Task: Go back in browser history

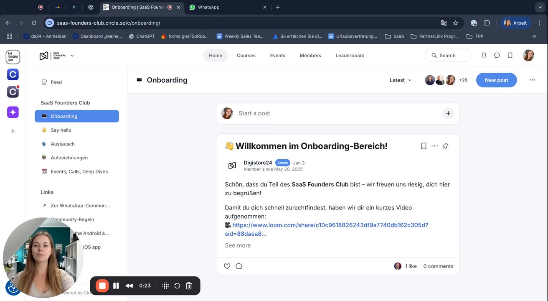Action: (x=8, y=23)
